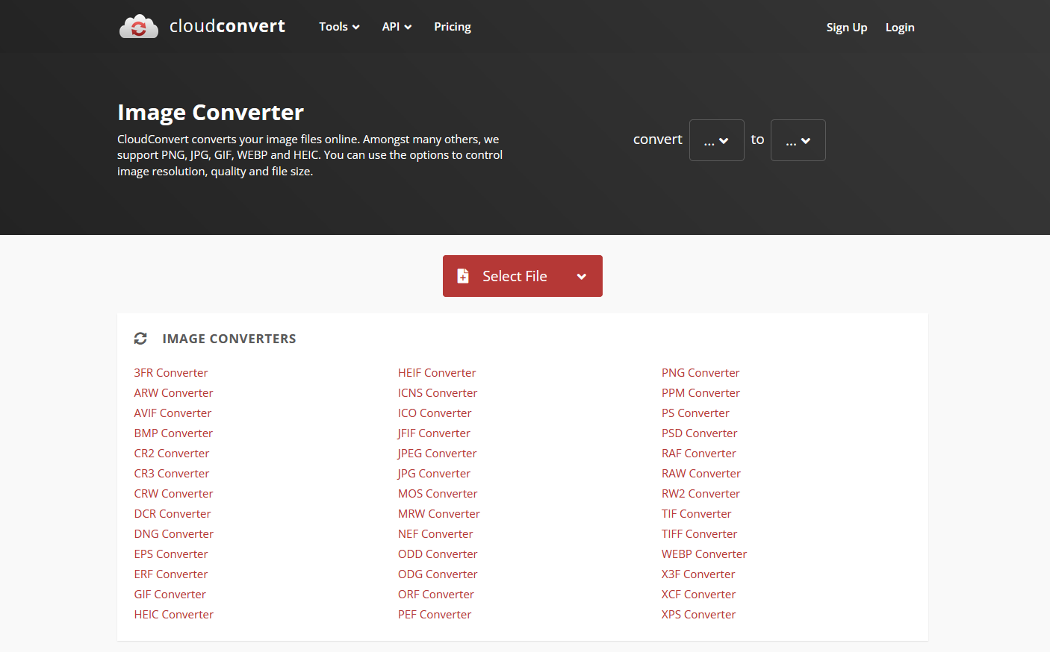
Task: Open the EPS Converter link
Action: pos(171,554)
